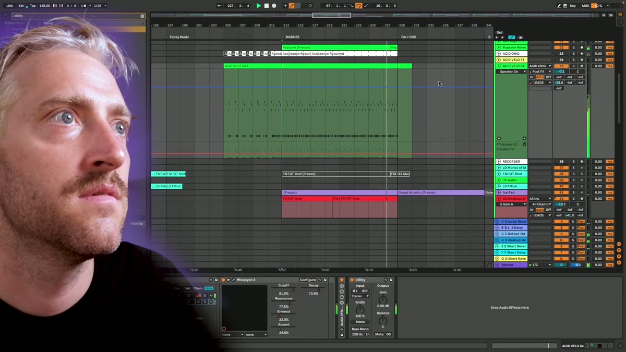
Task: Solo the A Large Reverb return track
Action: coord(573,222)
